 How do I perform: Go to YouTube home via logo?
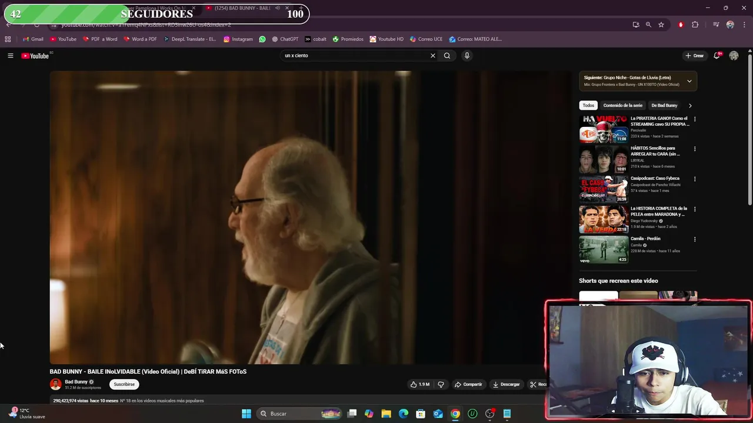pyautogui.click(x=35, y=56)
